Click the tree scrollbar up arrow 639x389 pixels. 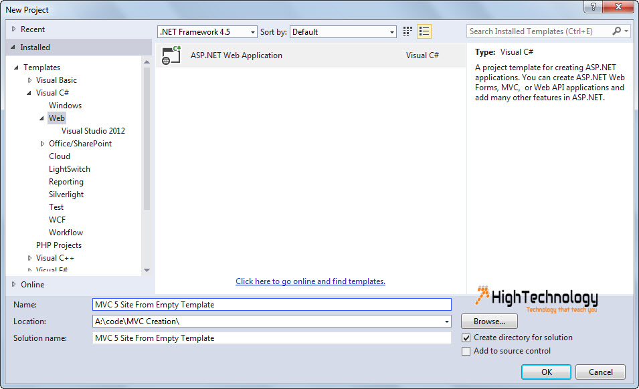[147, 62]
